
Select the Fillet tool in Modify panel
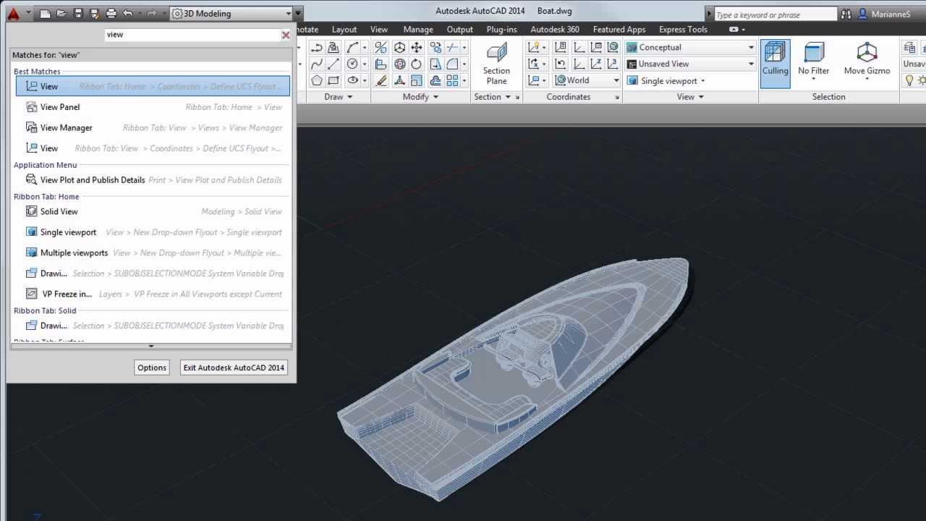[452, 64]
